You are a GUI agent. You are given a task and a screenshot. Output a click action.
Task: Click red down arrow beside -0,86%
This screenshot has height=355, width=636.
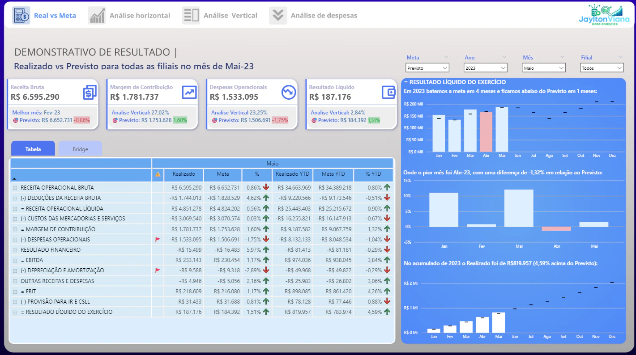coord(266,188)
